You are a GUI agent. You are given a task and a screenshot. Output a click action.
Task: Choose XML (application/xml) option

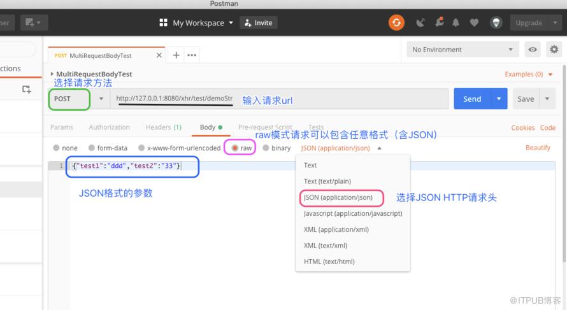(x=353, y=229)
